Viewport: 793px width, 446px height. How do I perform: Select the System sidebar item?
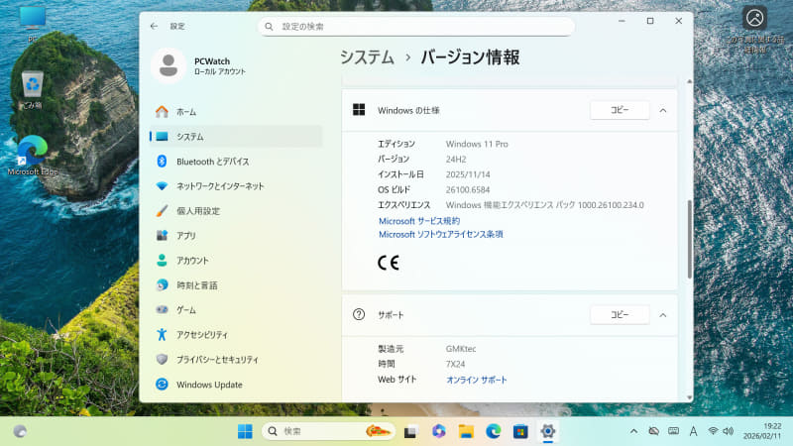[236, 137]
